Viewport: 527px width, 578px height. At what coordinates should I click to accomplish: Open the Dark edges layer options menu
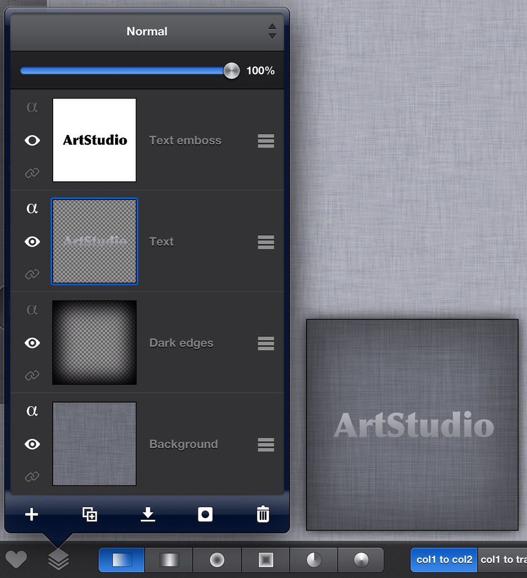pos(266,343)
